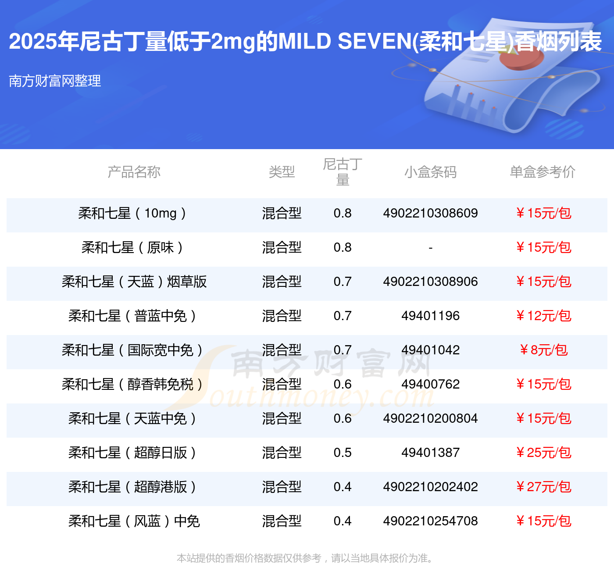This screenshot has width=614, height=578.
Task: Select '混合型' in the 国际宽中免 row
Action: (282, 350)
